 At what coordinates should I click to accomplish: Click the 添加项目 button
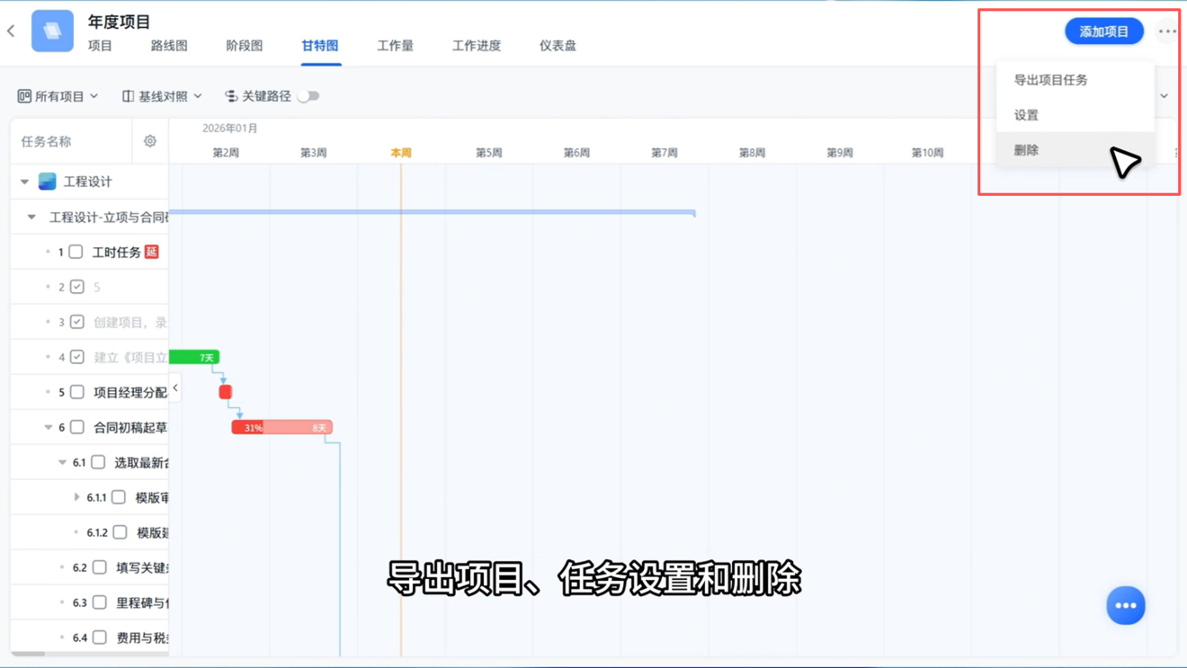coord(1104,31)
